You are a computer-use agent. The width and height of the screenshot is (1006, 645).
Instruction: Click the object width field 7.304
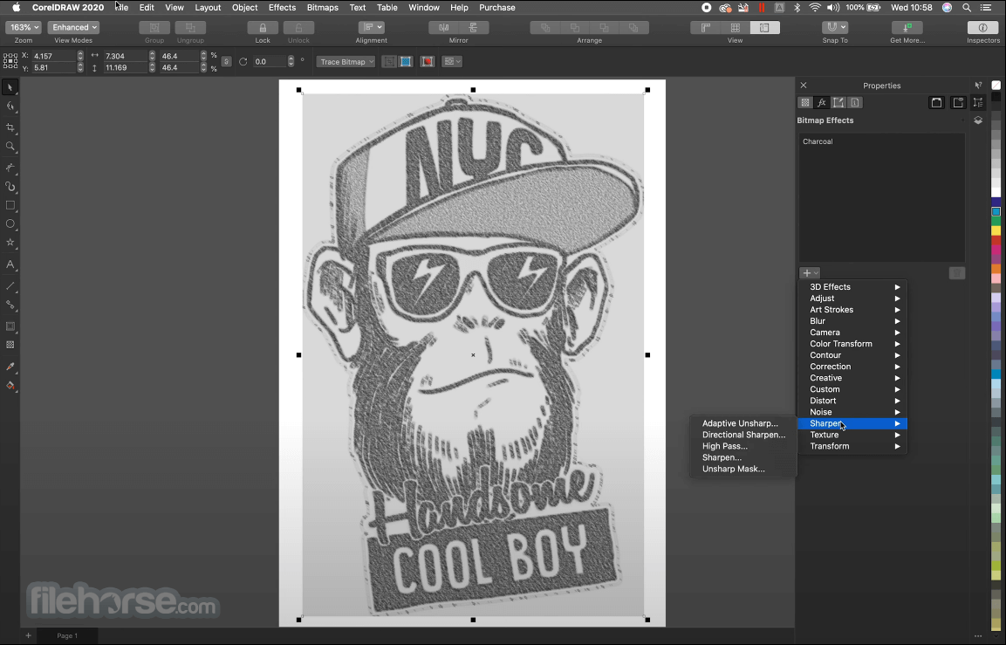click(126, 56)
